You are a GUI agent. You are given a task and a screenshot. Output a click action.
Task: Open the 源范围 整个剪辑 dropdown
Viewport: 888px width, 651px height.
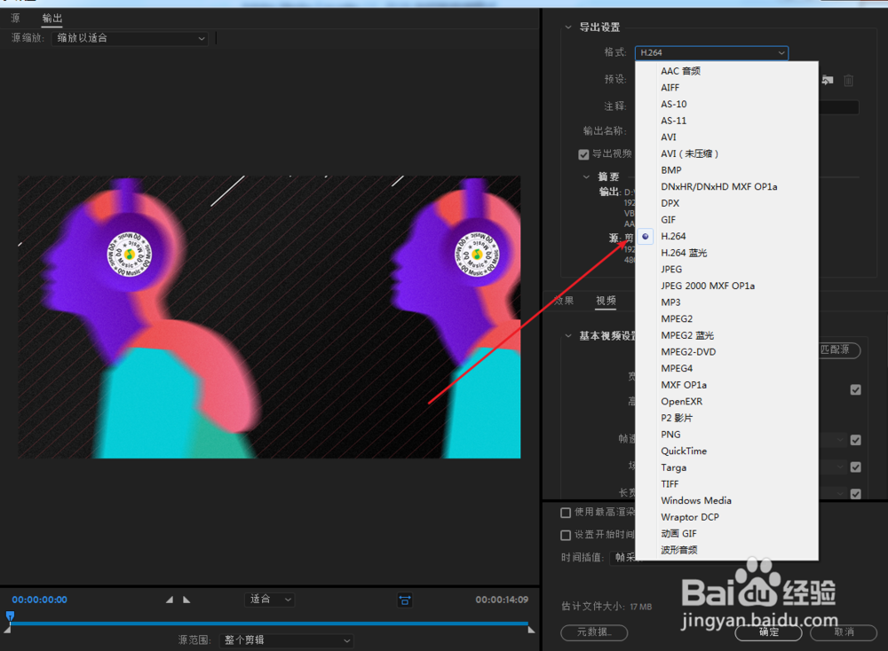[286, 640]
